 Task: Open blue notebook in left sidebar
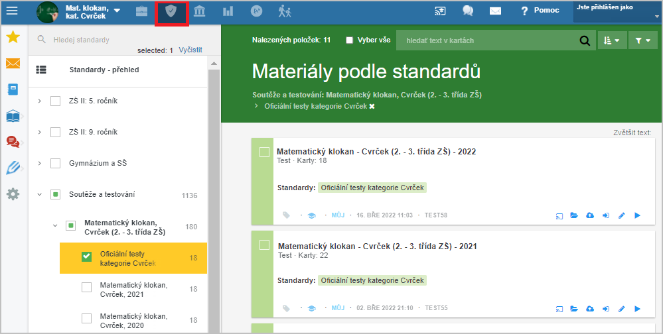point(13,89)
